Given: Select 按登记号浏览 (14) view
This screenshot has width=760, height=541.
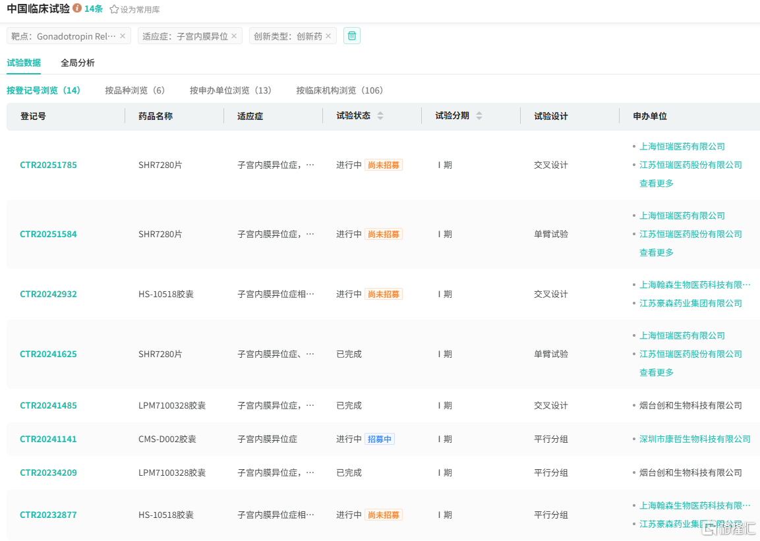Looking at the screenshot, I should (x=43, y=90).
